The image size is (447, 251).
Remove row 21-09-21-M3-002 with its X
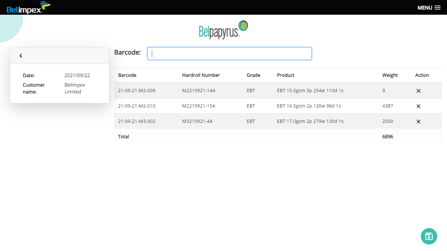click(x=418, y=122)
